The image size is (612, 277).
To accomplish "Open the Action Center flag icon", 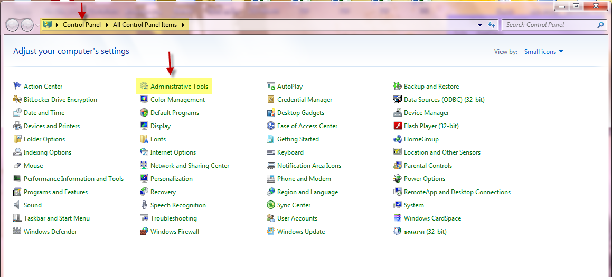I will point(17,86).
